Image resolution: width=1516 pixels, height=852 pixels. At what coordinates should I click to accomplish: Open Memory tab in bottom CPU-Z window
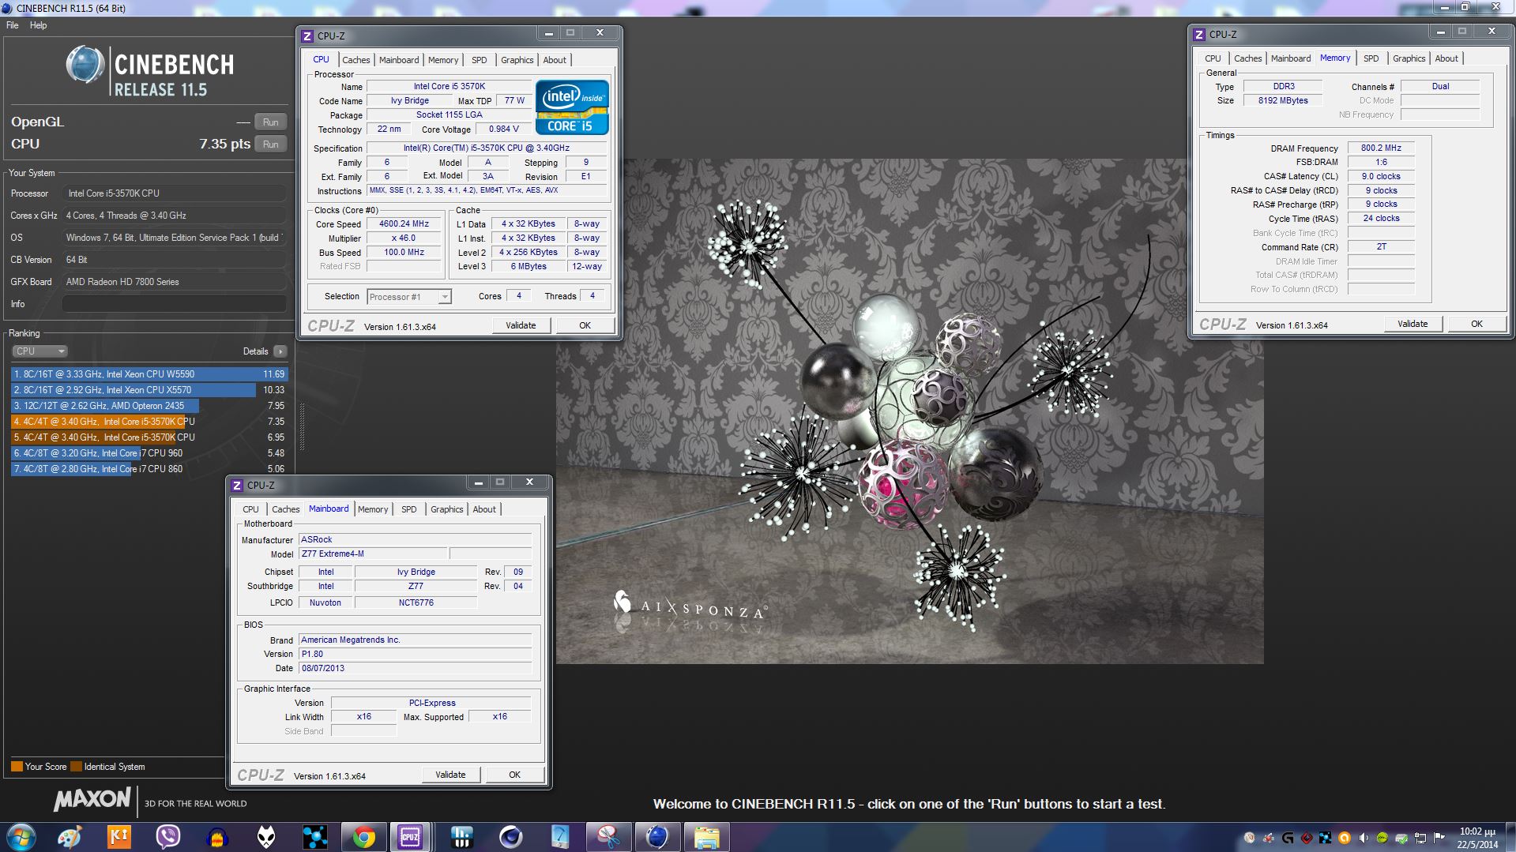(373, 509)
